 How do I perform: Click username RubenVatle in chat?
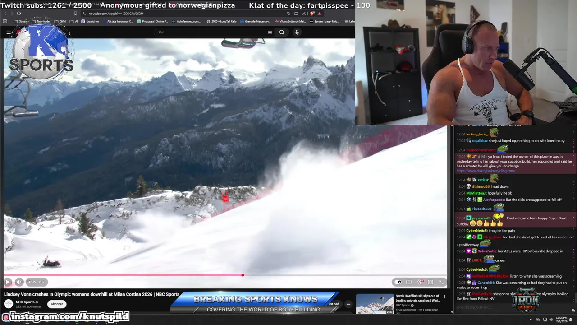pyautogui.click(x=487, y=251)
